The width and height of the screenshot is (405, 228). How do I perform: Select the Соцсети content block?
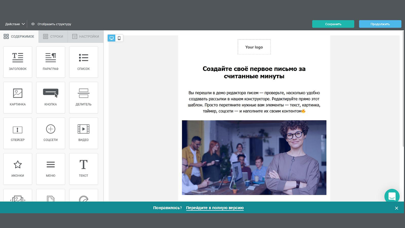[51, 133]
